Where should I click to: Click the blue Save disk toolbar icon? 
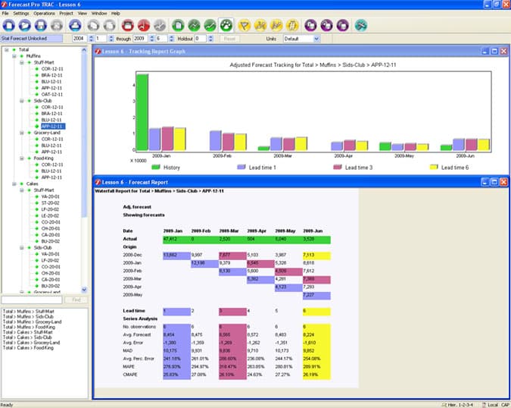[41, 25]
